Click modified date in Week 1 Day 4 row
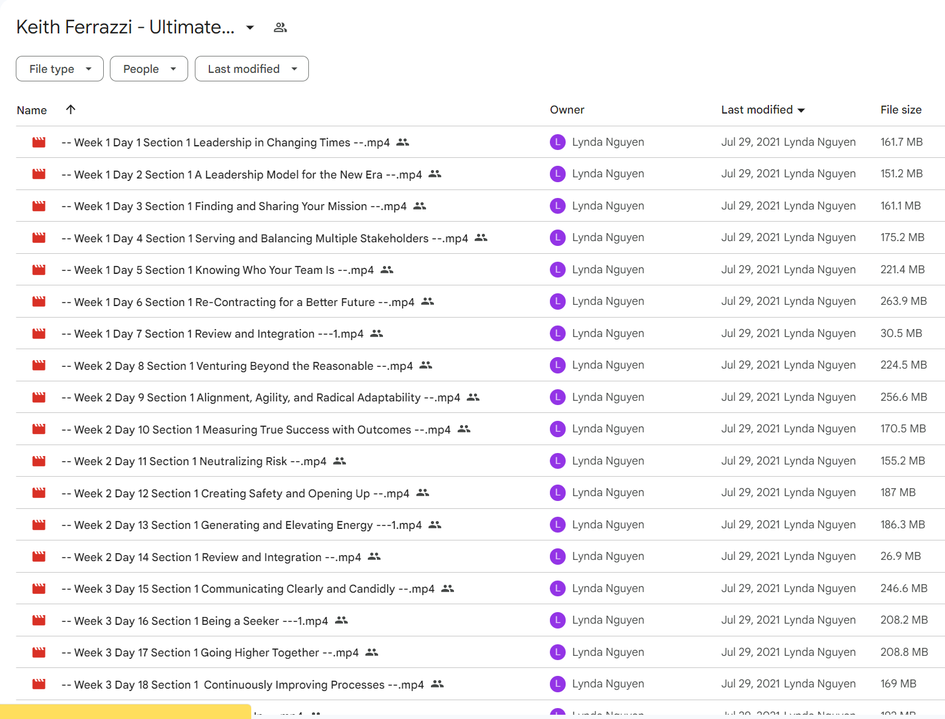Image resolution: width=945 pixels, height=719 pixels. point(788,237)
